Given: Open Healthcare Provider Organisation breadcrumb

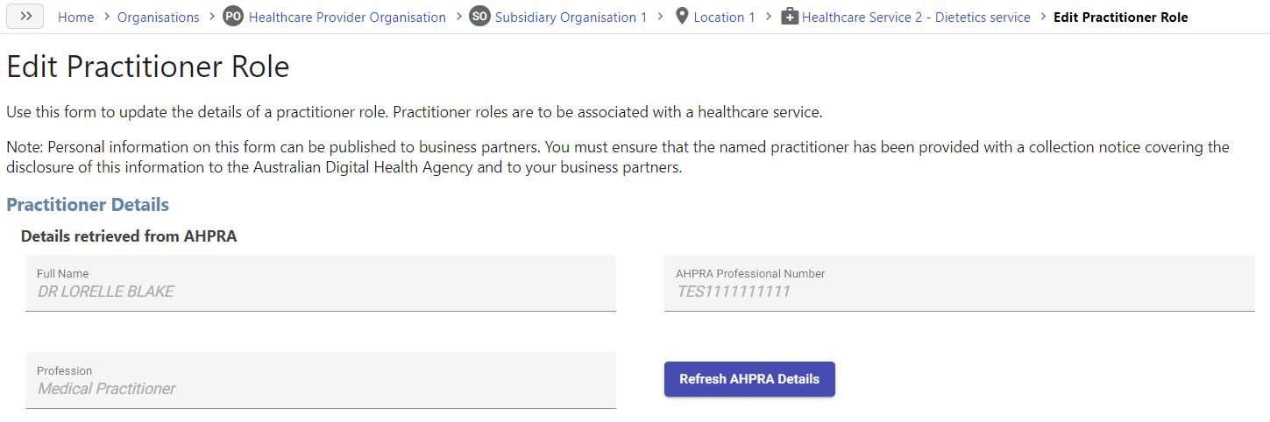Looking at the screenshot, I should (x=347, y=18).
